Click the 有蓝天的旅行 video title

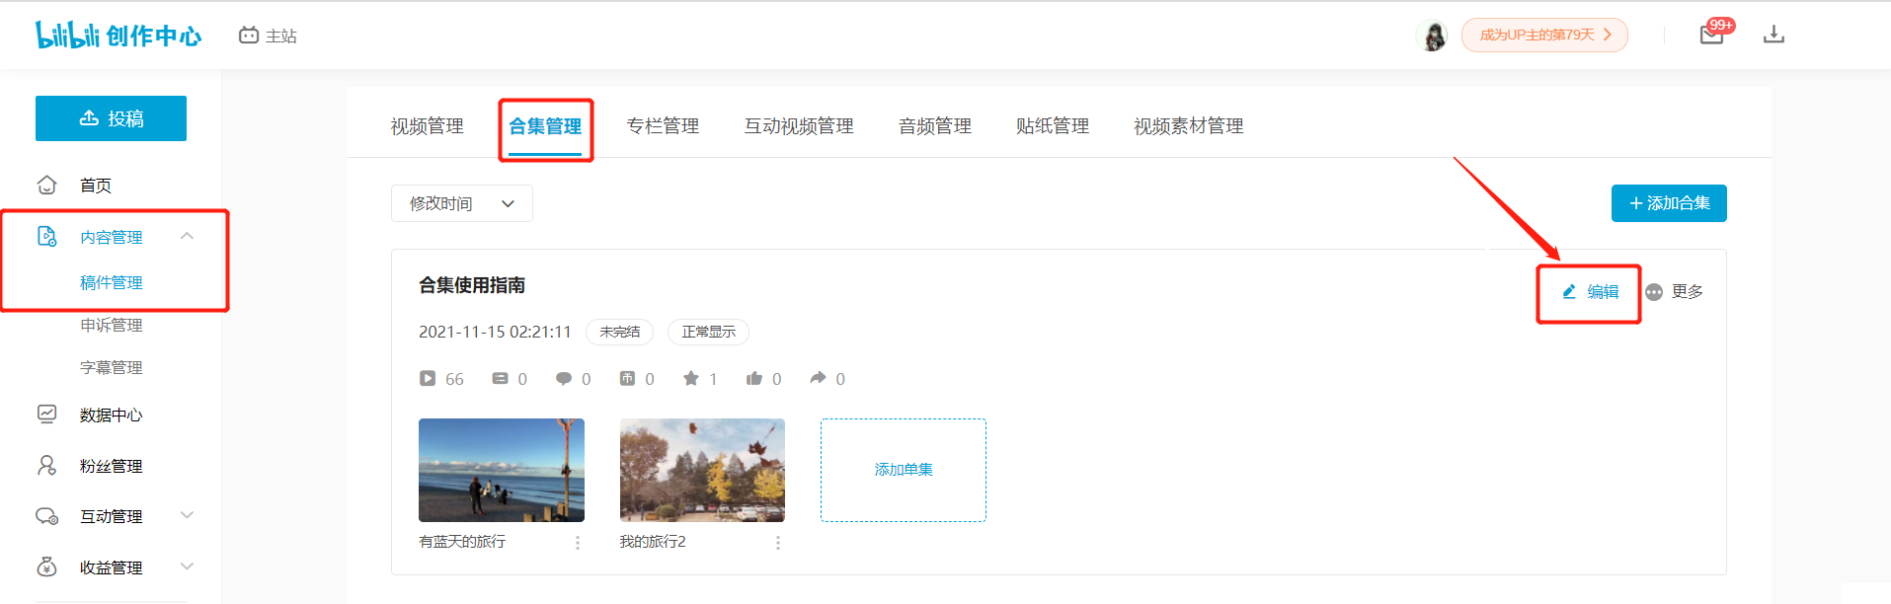point(462,542)
